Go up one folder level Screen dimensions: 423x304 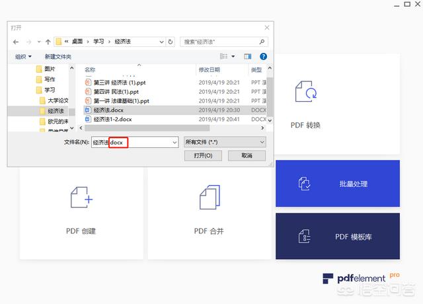(48, 42)
